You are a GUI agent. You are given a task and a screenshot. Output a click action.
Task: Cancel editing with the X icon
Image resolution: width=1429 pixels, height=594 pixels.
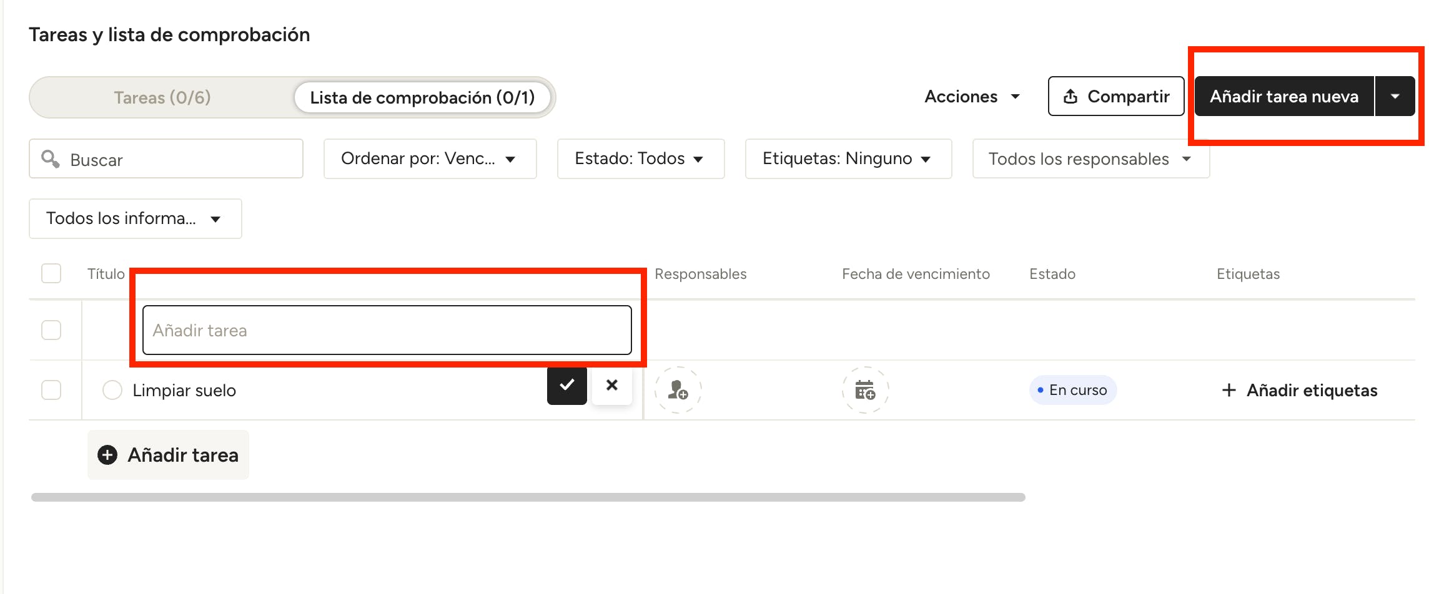[x=611, y=386]
